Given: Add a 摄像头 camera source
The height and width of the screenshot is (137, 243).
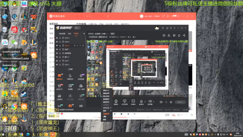Looking at the screenshot, I should tap(116, 102).
